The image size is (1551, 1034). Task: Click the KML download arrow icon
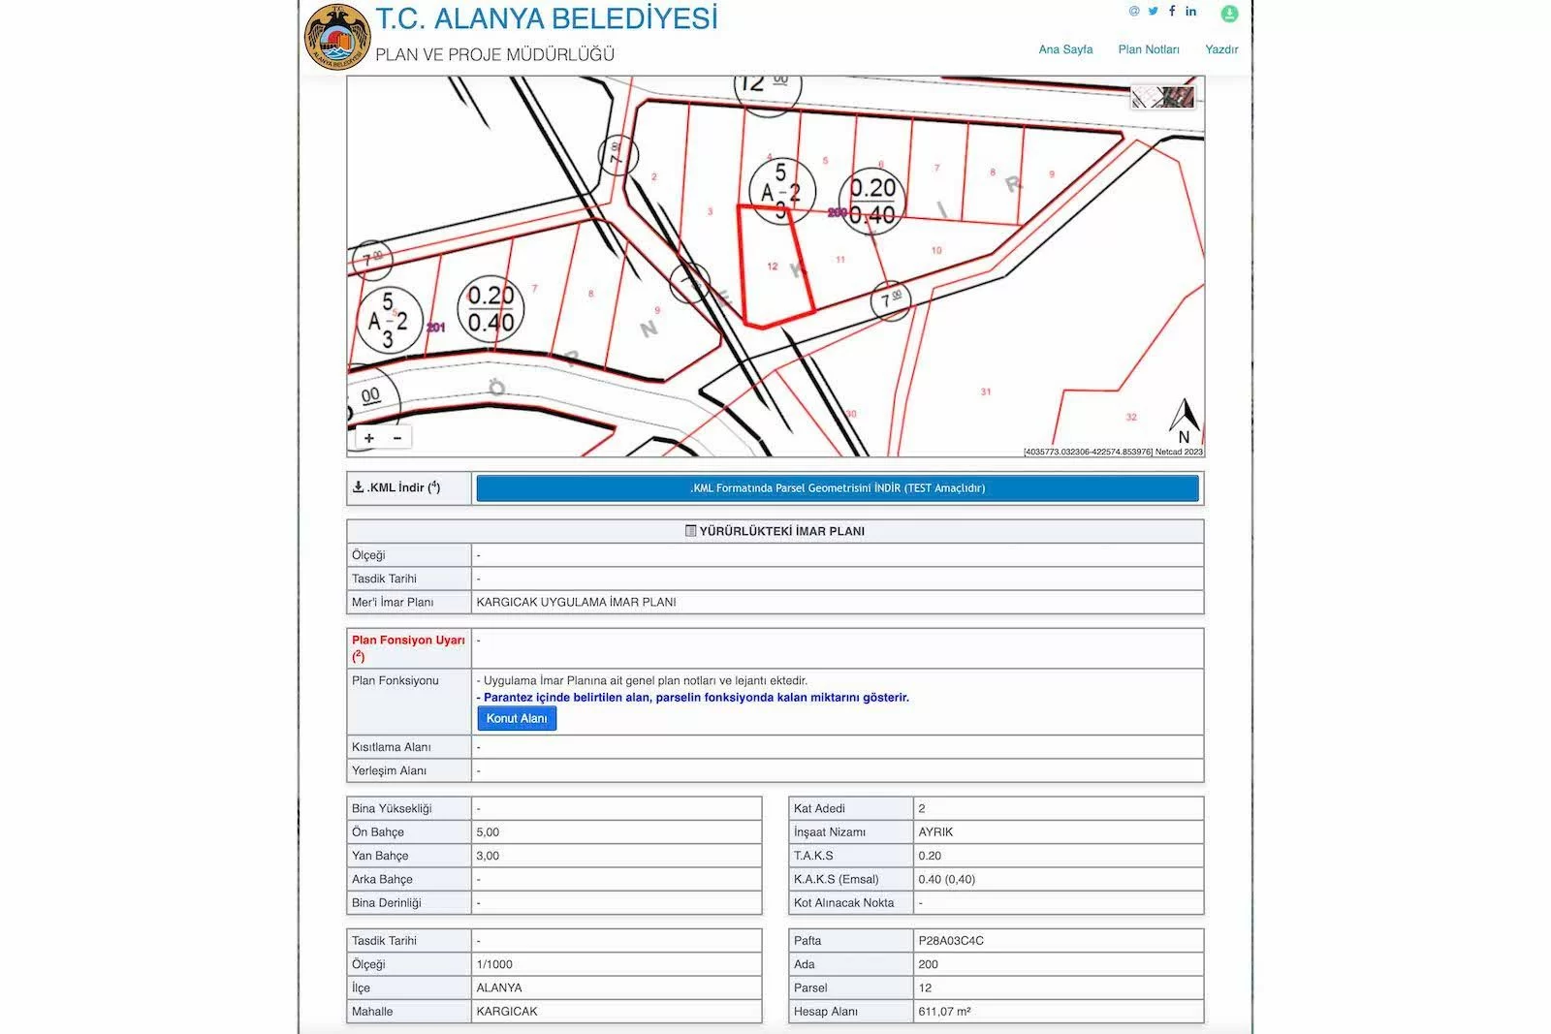click(358, 487)
